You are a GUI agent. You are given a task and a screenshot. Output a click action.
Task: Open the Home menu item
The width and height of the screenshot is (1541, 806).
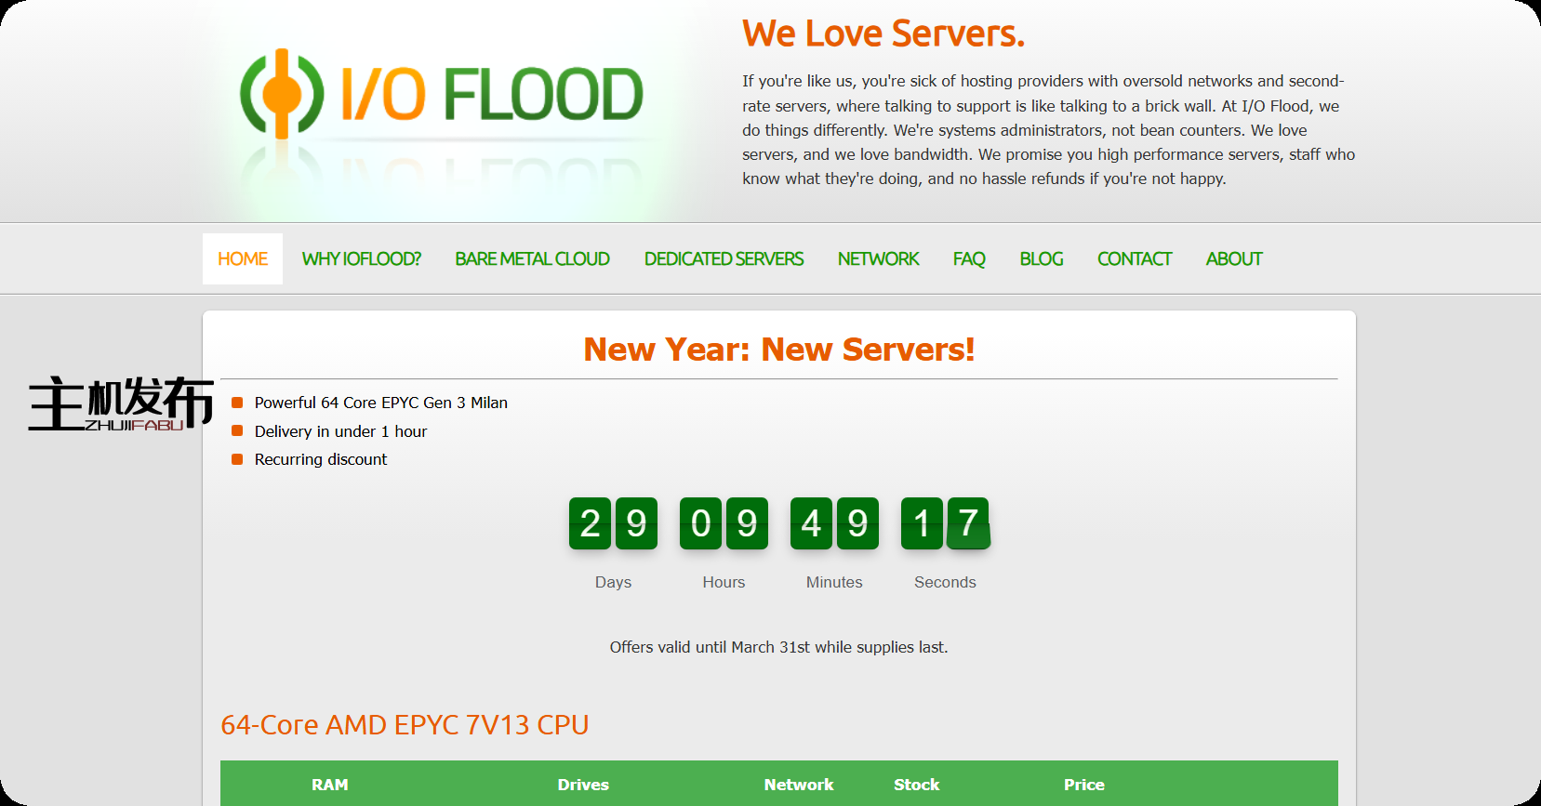click(243, 259)
